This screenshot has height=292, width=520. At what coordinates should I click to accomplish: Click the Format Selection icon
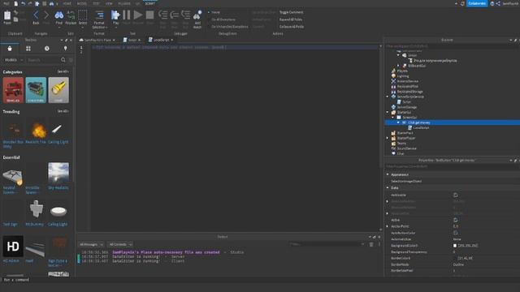click(99, 15)
